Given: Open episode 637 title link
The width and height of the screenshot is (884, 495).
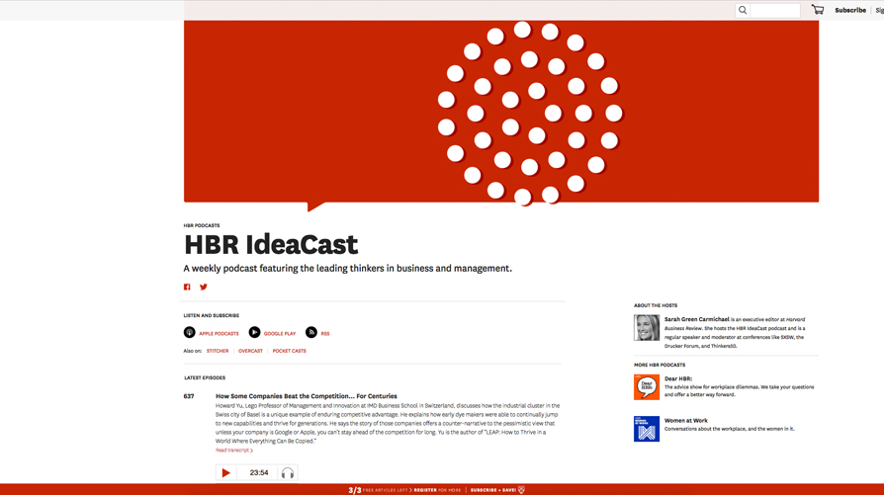Looking at the screenshot, I should point(307,396).
